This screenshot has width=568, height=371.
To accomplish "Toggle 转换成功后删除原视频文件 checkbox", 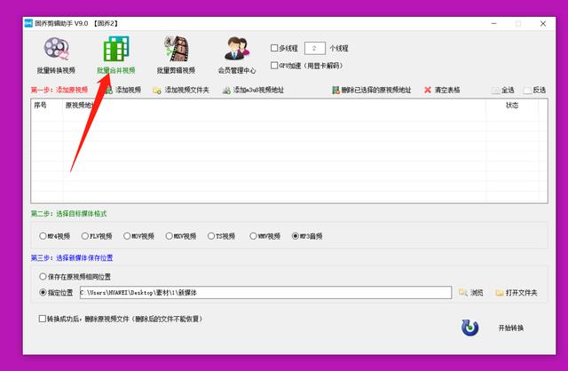I will tap(42, 319).
